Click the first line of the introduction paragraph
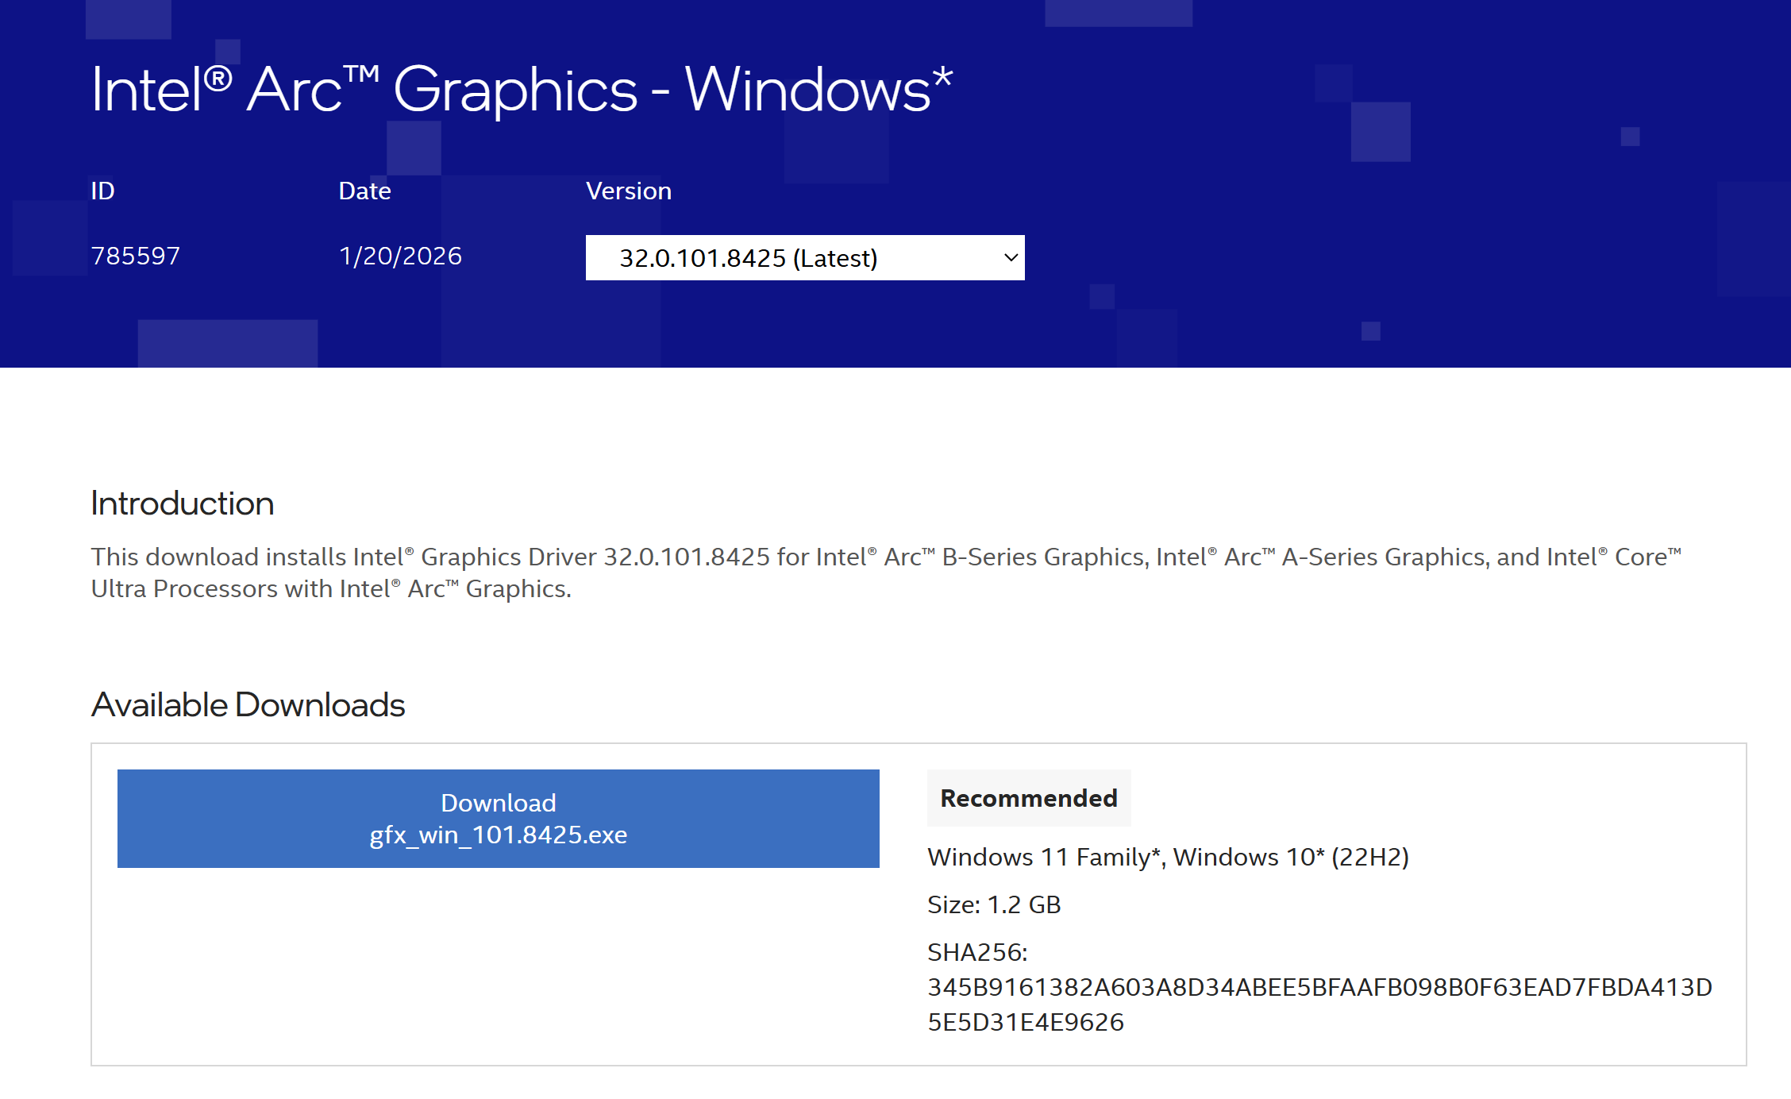Viewport: 1791px width, 1099px height. point(885,557)
